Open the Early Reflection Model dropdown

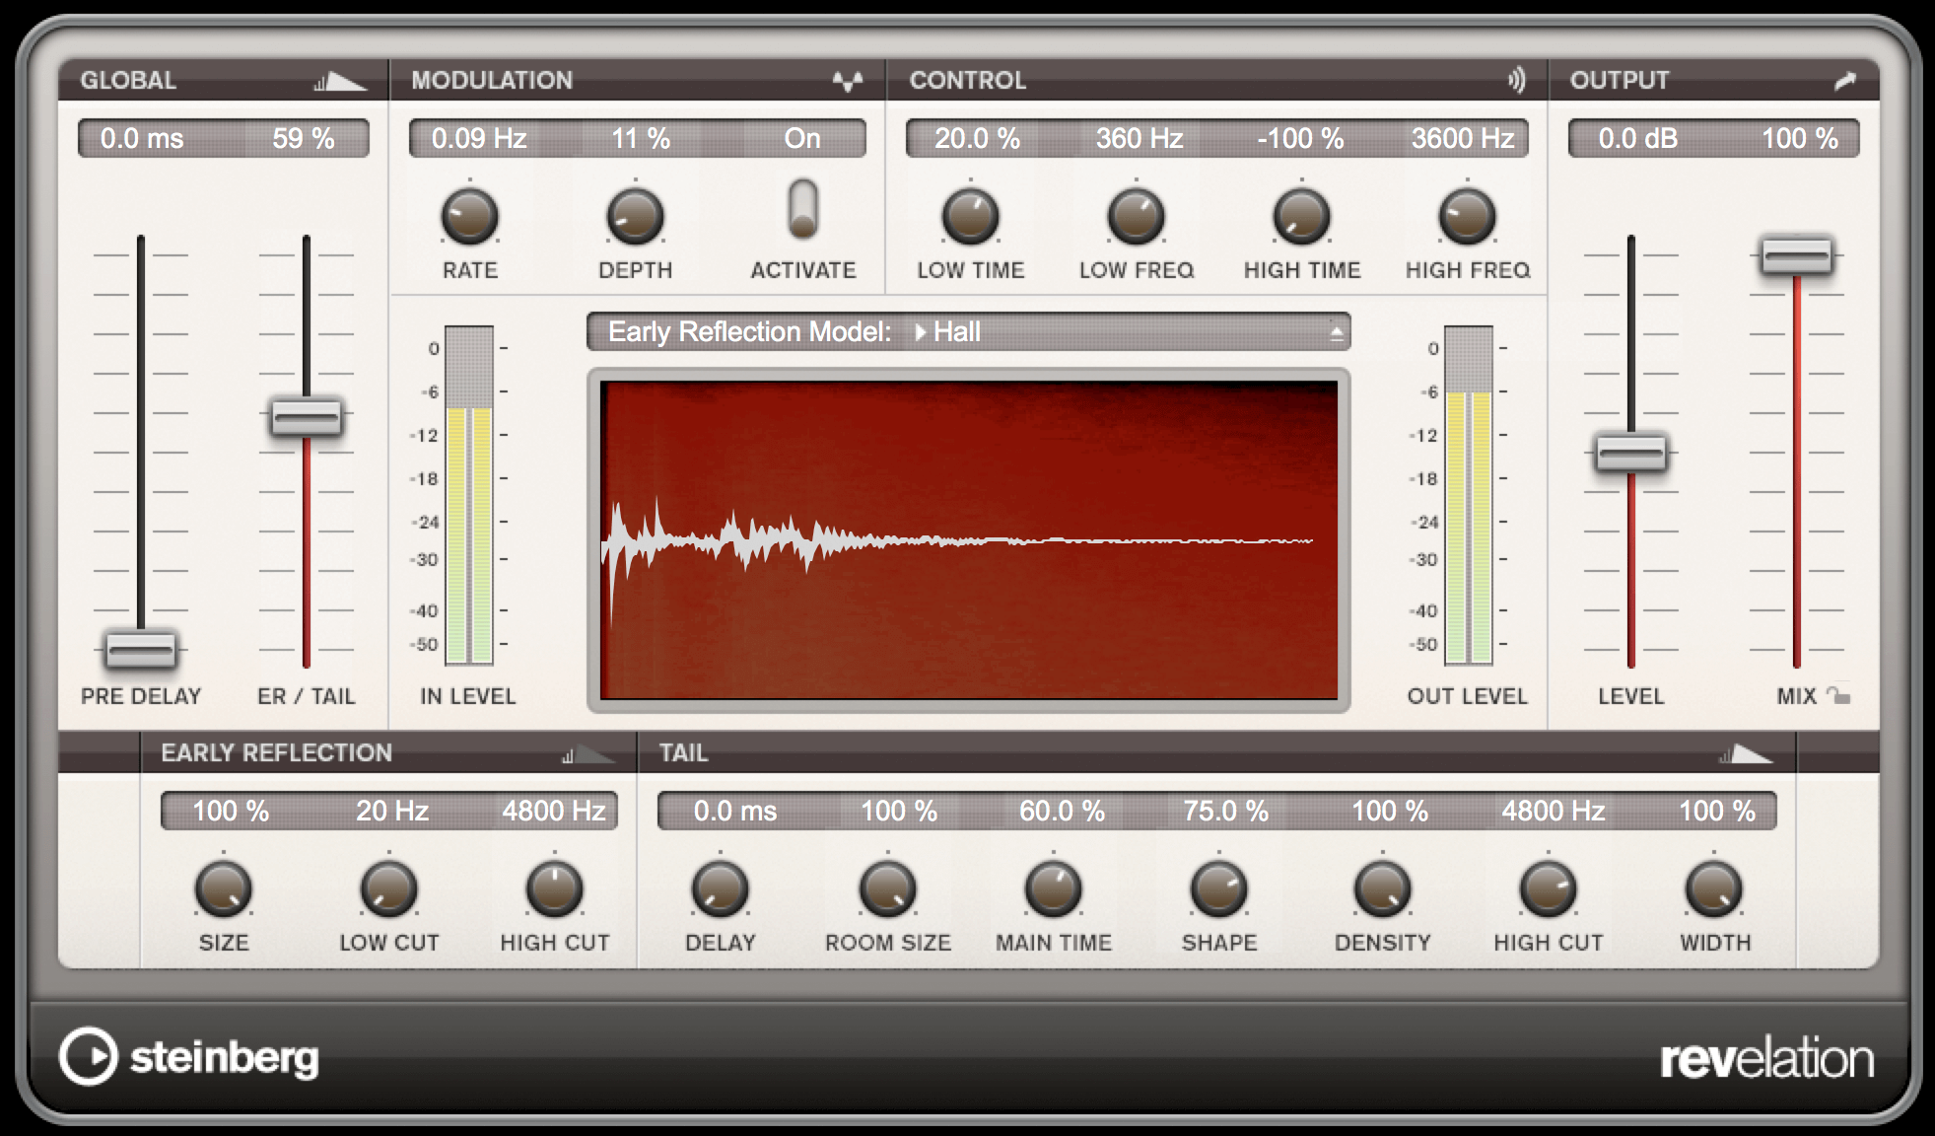pyautogui.click(x=968, y=332)
